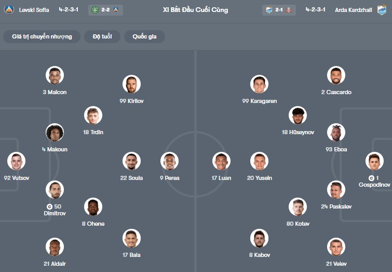392x272 pixels.
Task: Toggle the Quốc gia filter chip
Action: click(x=144, y=36)
